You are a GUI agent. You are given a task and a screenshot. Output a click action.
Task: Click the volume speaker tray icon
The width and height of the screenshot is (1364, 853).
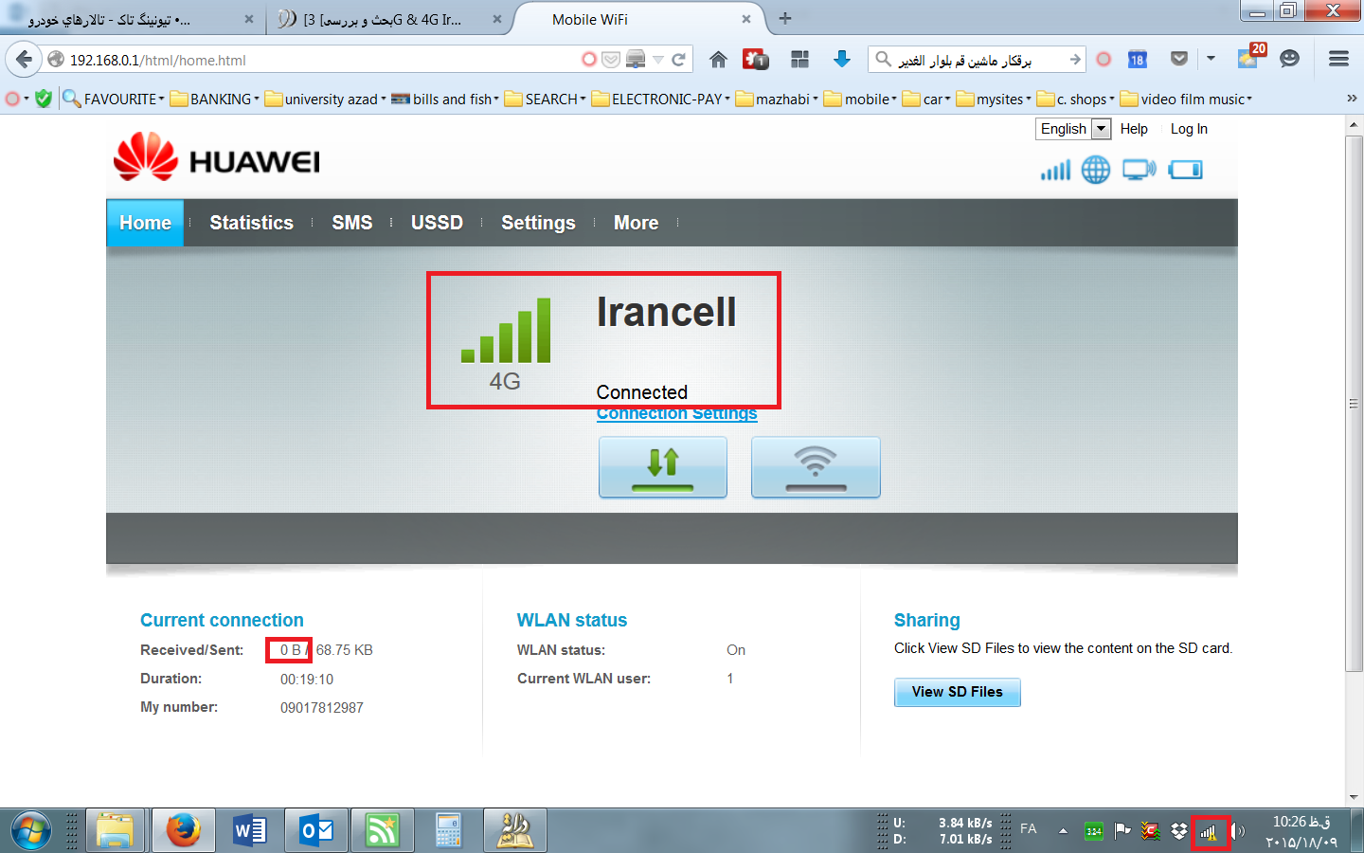pos(1238,831)
